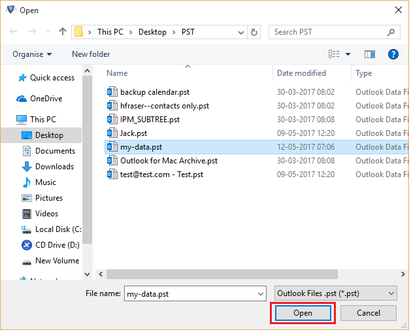Click the sidebar vertical scrollbar thumb
The image size is (411, 332).
point(88,160)
